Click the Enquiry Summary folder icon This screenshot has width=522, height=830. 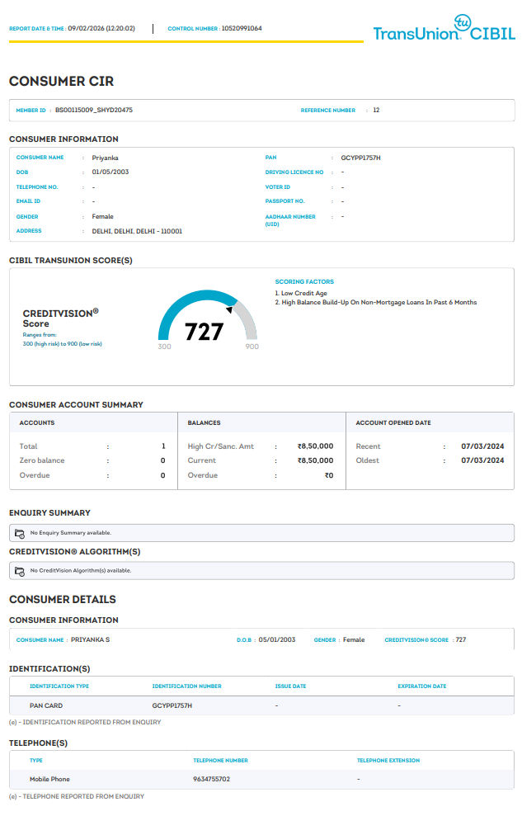tap(20, 534)
